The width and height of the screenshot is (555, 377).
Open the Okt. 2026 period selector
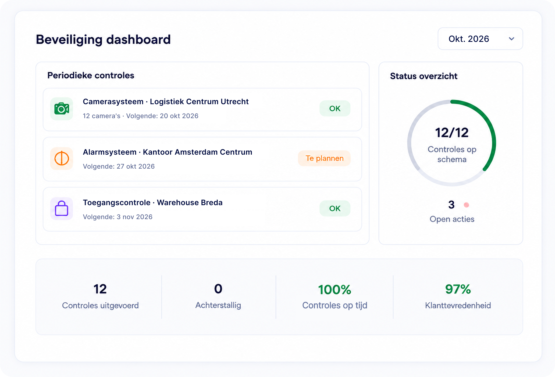pyautogui.click(x=480, y=39)
